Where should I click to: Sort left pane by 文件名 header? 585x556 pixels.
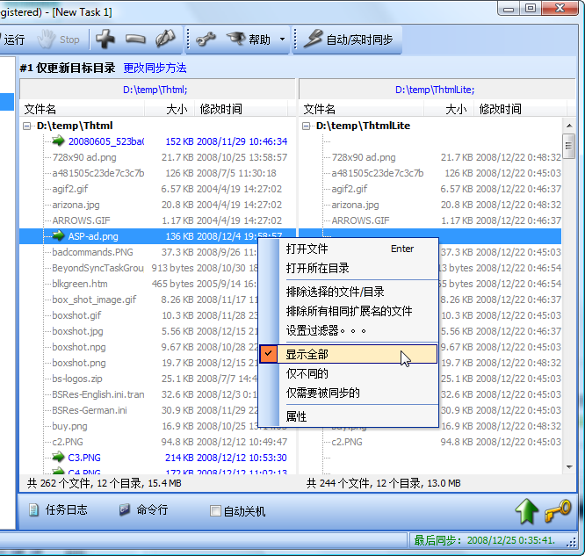tap(82, 109)
